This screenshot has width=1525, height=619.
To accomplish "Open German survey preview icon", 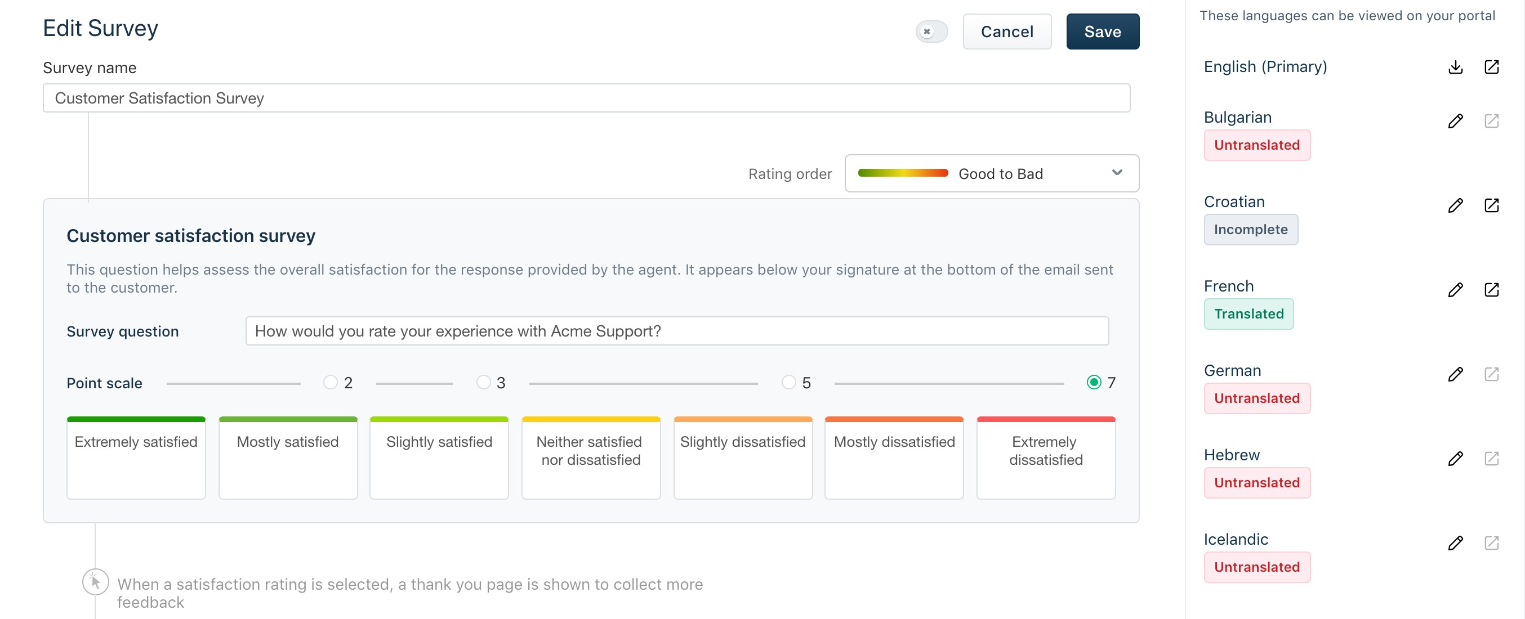I will (x=1491, y=374).
